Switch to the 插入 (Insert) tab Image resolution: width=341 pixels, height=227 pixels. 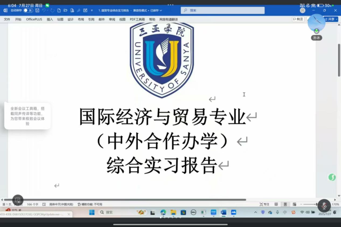50,19
